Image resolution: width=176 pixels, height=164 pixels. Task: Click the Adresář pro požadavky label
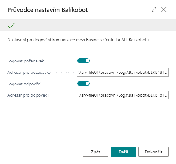(29, 72)
